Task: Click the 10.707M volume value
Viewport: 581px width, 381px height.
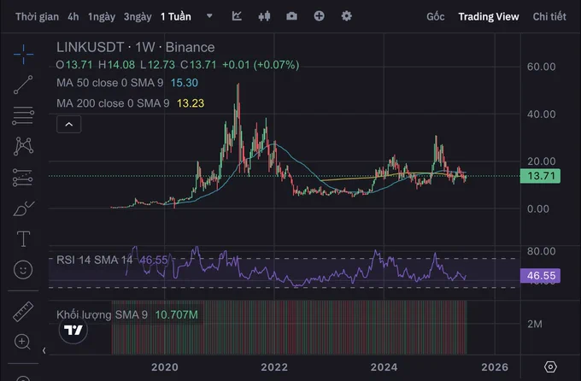Action: tap(176, 314)
